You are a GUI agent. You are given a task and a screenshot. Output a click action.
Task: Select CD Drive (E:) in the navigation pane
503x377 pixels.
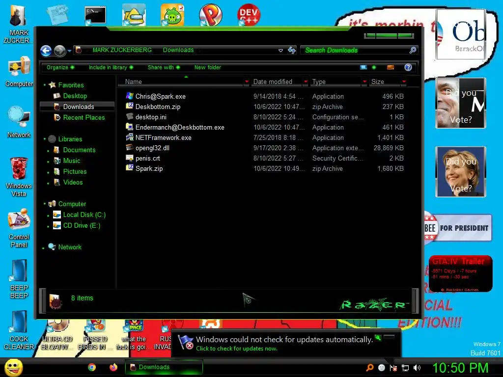click(82, 226)
